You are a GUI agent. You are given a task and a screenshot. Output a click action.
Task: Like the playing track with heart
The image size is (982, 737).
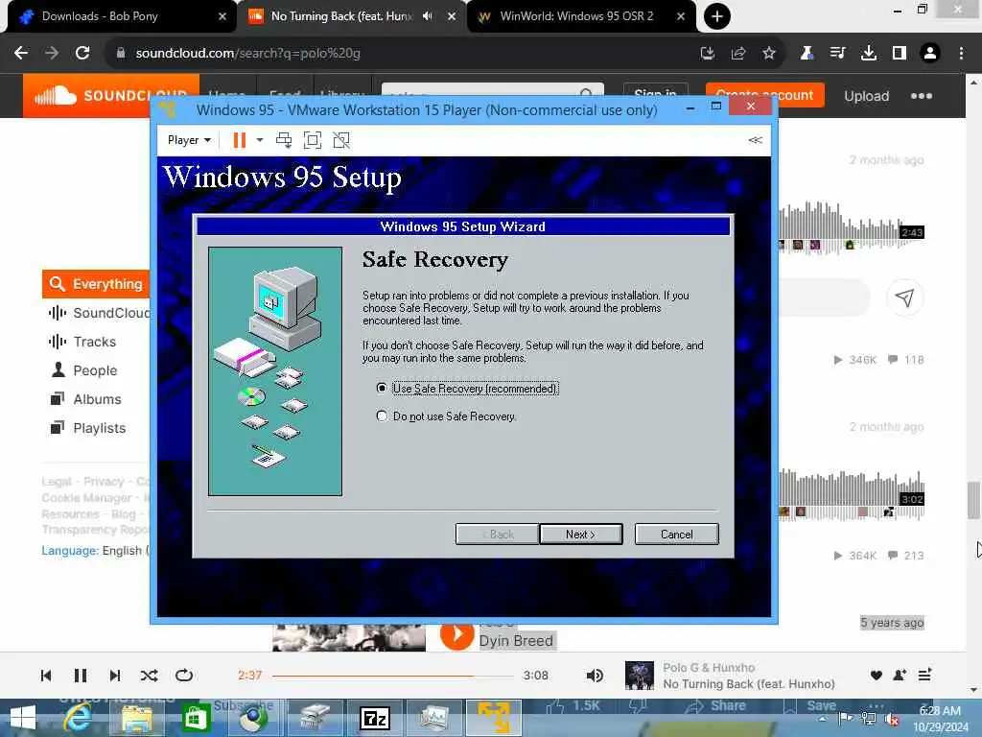877,675
